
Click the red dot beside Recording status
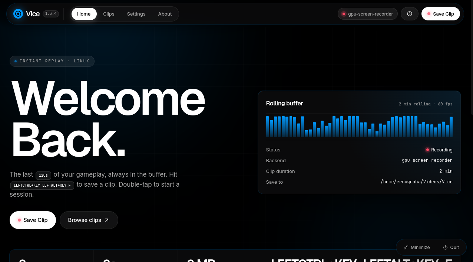(x=427, y=150)
